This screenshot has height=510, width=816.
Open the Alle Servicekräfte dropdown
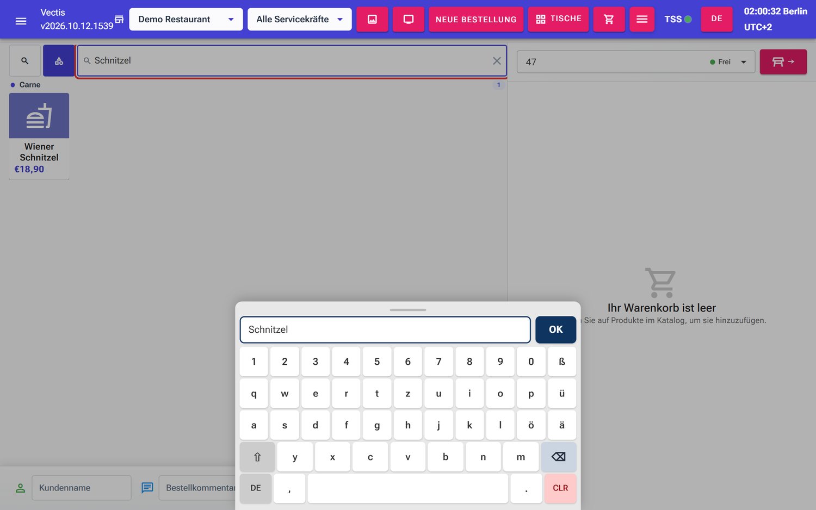click(x=300, y=19)
